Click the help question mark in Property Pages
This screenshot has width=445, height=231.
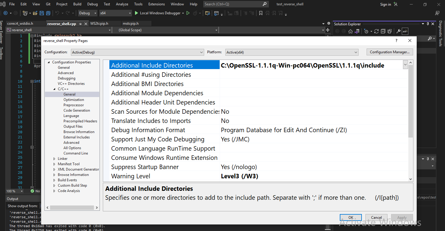[396, 40]
